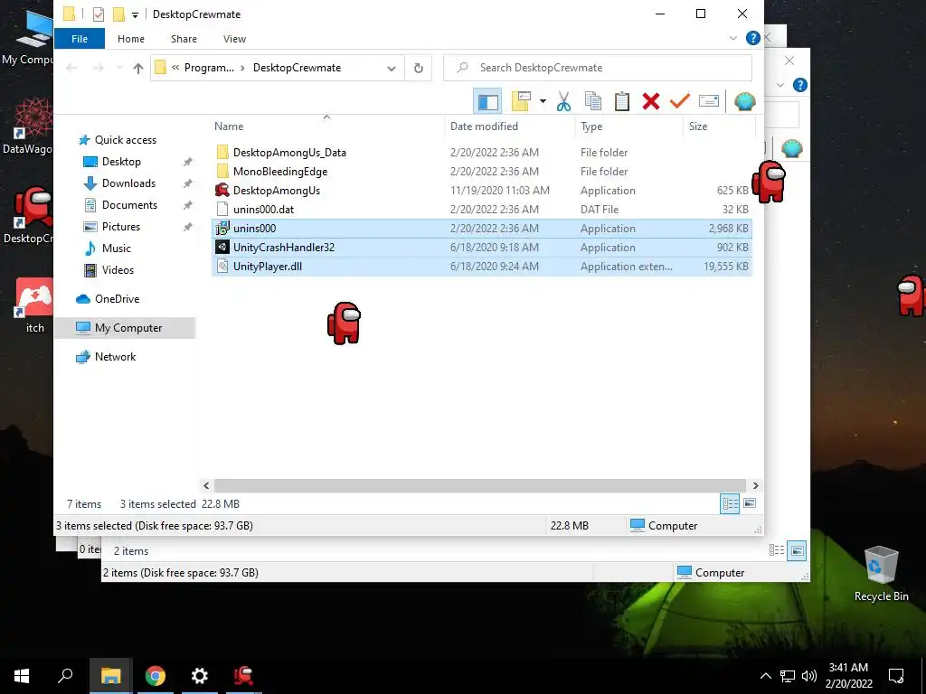Open Settings gear on the taskbar
The width and height of the screenshot is (926, 694).
tap(200, 676)
